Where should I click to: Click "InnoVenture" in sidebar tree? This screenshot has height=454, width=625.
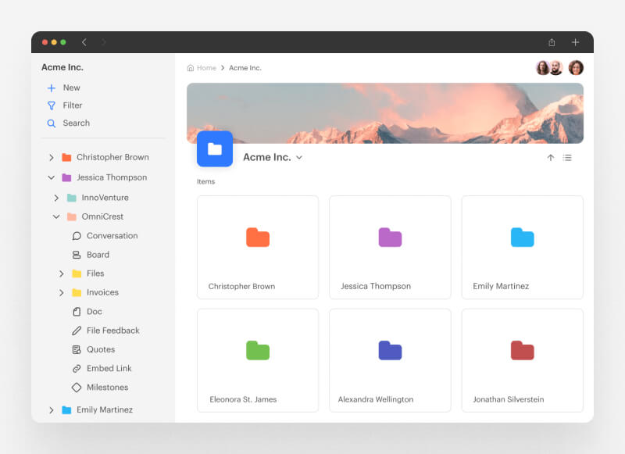point(105,198)
